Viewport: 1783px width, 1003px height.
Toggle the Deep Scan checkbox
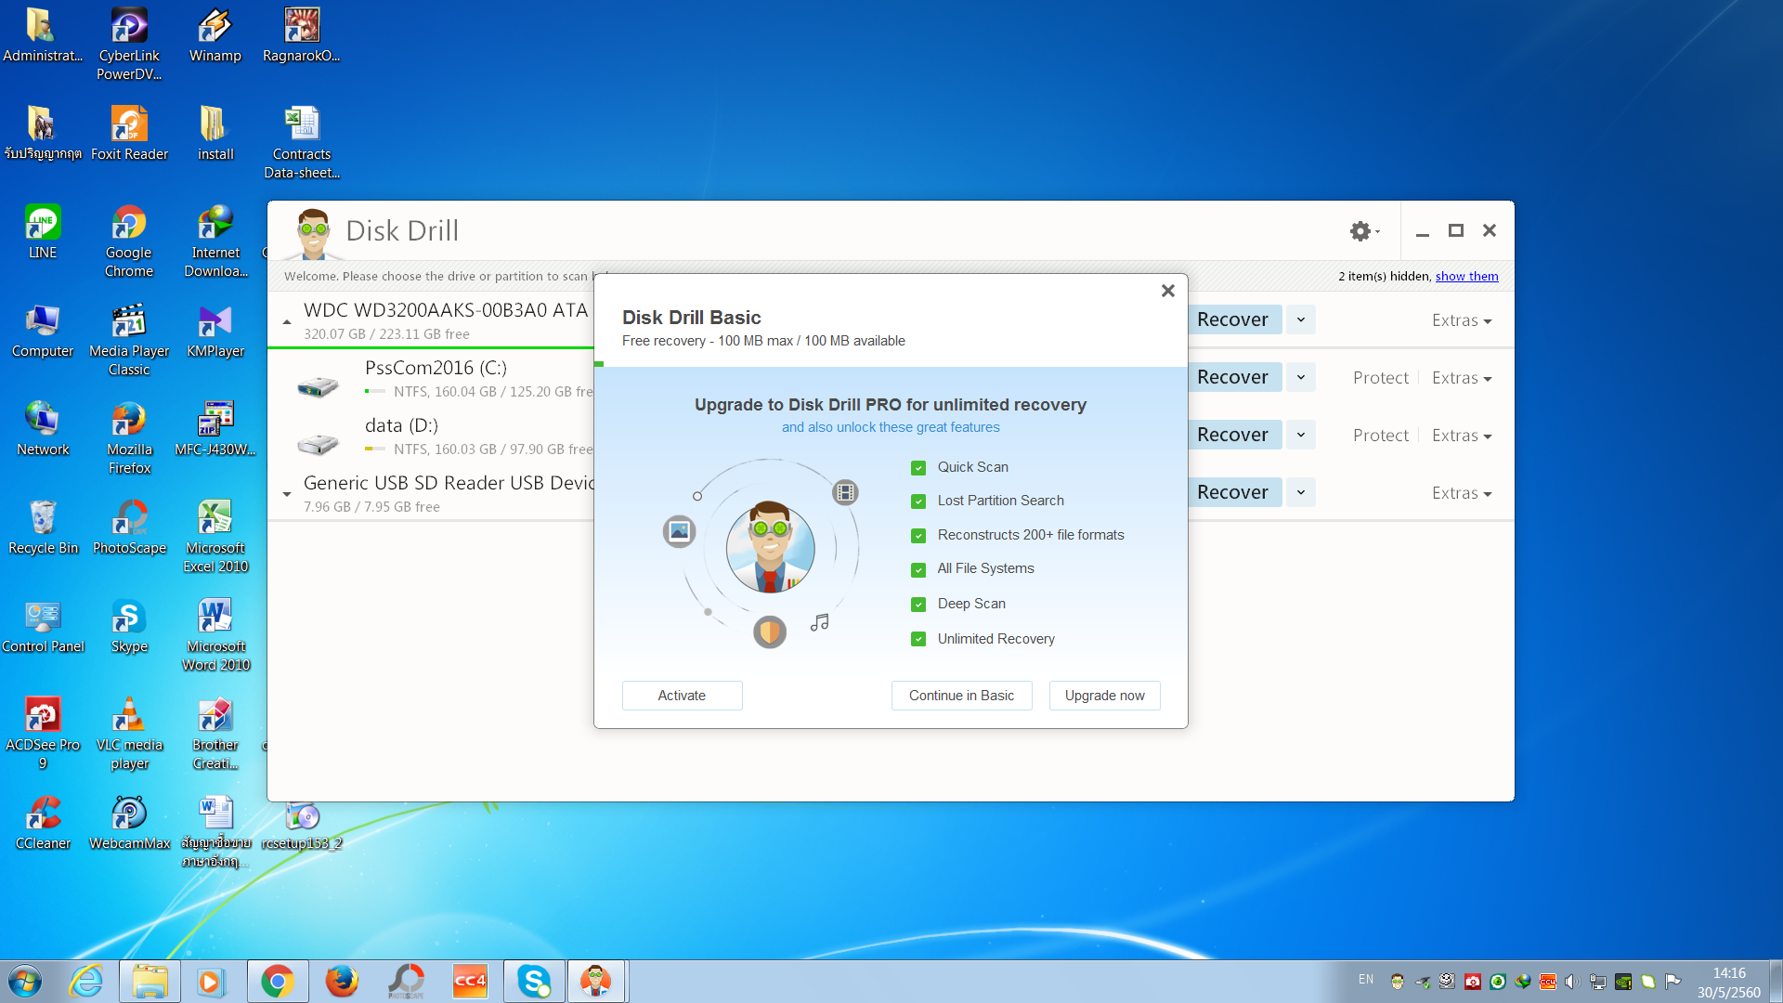coord(918,605)
